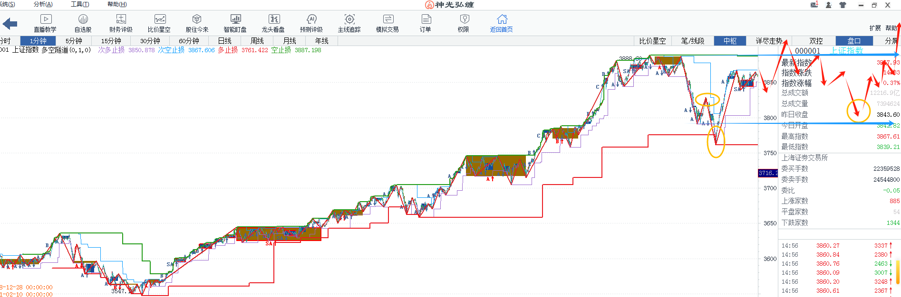Open the user account icon

pyautogui.click(x=829, y=5)
